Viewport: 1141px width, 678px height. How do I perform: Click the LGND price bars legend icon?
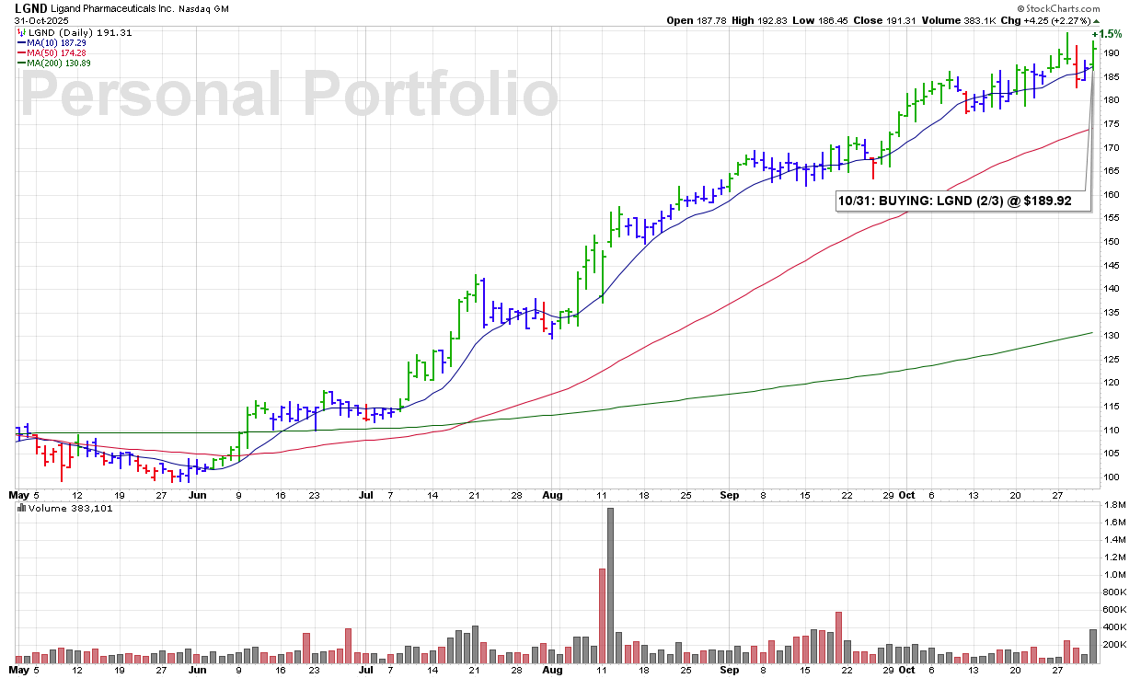click(x=22, y=32)
